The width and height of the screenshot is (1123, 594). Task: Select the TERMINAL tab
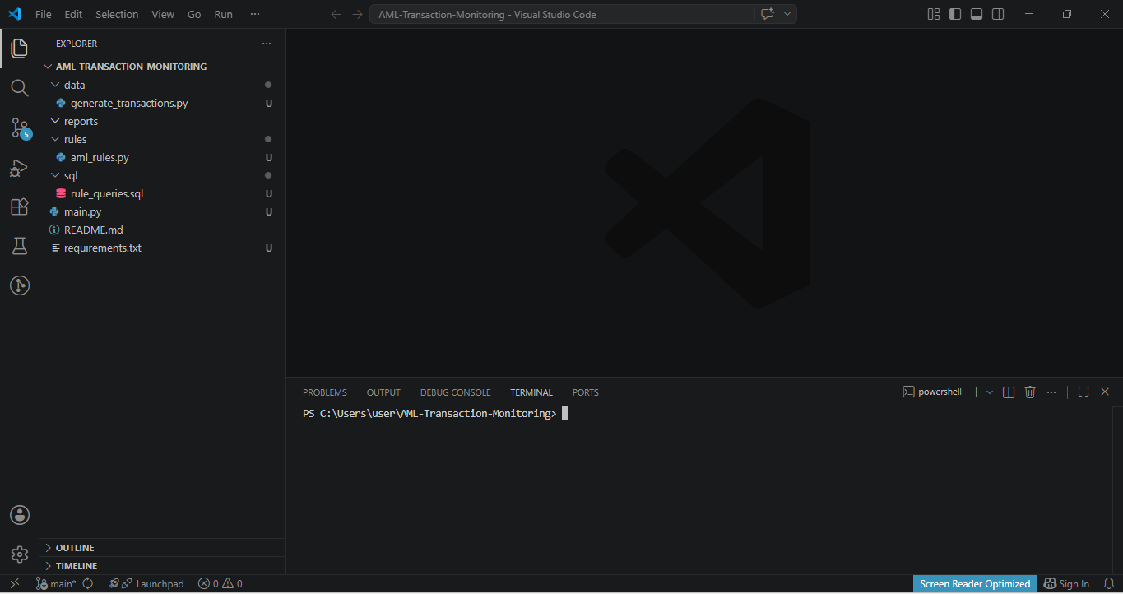click(531, 392)
